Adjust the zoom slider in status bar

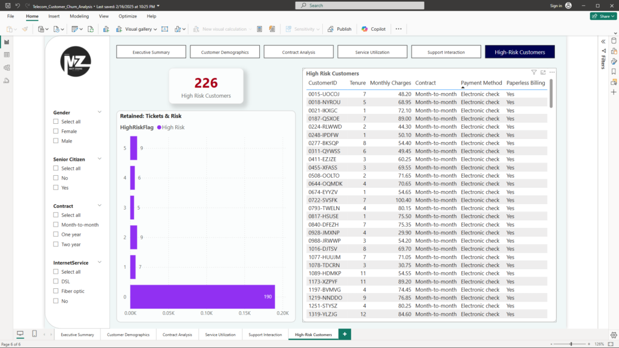pyautogui.click(x=571, y=344)
